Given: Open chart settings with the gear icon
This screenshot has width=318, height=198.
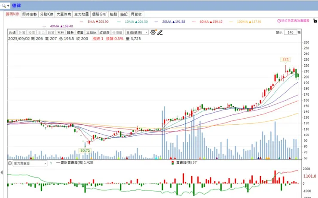Looking at the screenshot, I should tap(153, 32).
